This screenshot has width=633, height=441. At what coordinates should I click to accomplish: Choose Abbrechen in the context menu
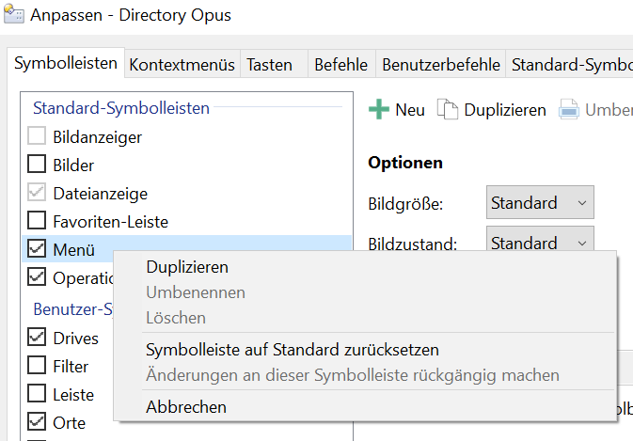coord(365,407)
